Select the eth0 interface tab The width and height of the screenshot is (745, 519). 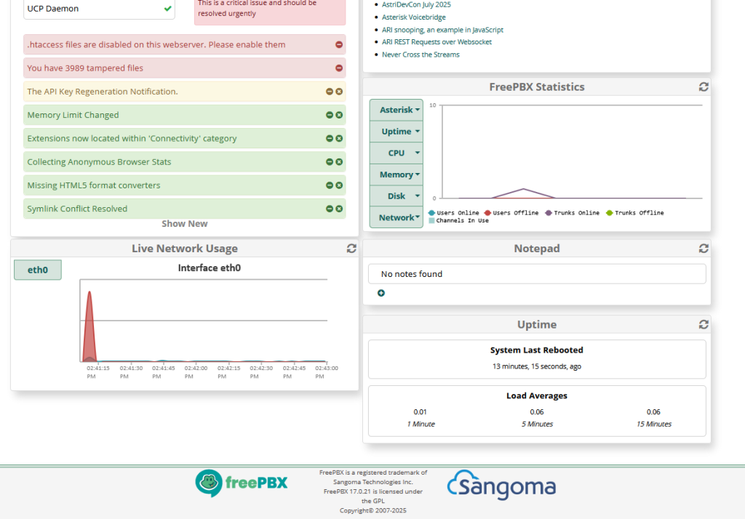38,270
